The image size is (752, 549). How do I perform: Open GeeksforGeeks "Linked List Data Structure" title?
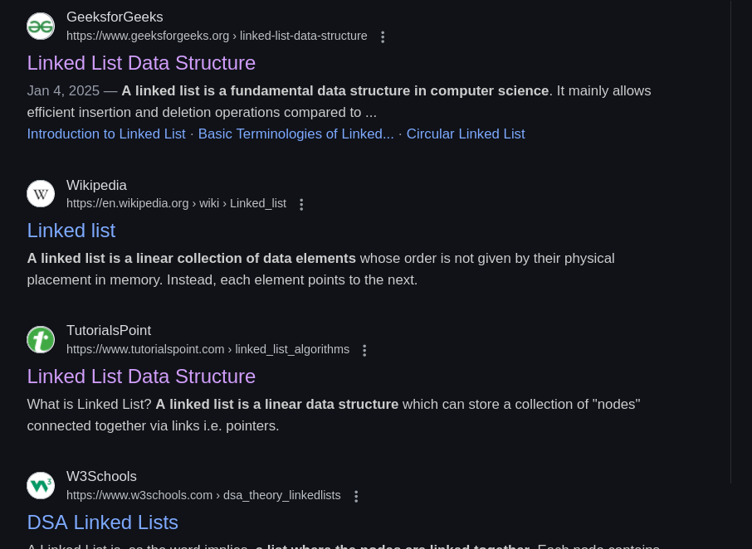click(141, 63)
